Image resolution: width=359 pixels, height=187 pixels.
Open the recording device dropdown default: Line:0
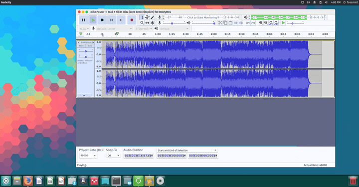pos(114,28)
